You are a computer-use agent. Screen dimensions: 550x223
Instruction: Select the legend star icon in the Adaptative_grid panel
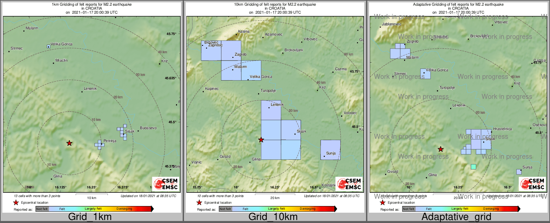[x=383, y=202]
